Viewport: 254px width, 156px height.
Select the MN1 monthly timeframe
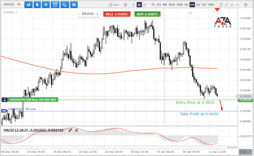(211, 5)
